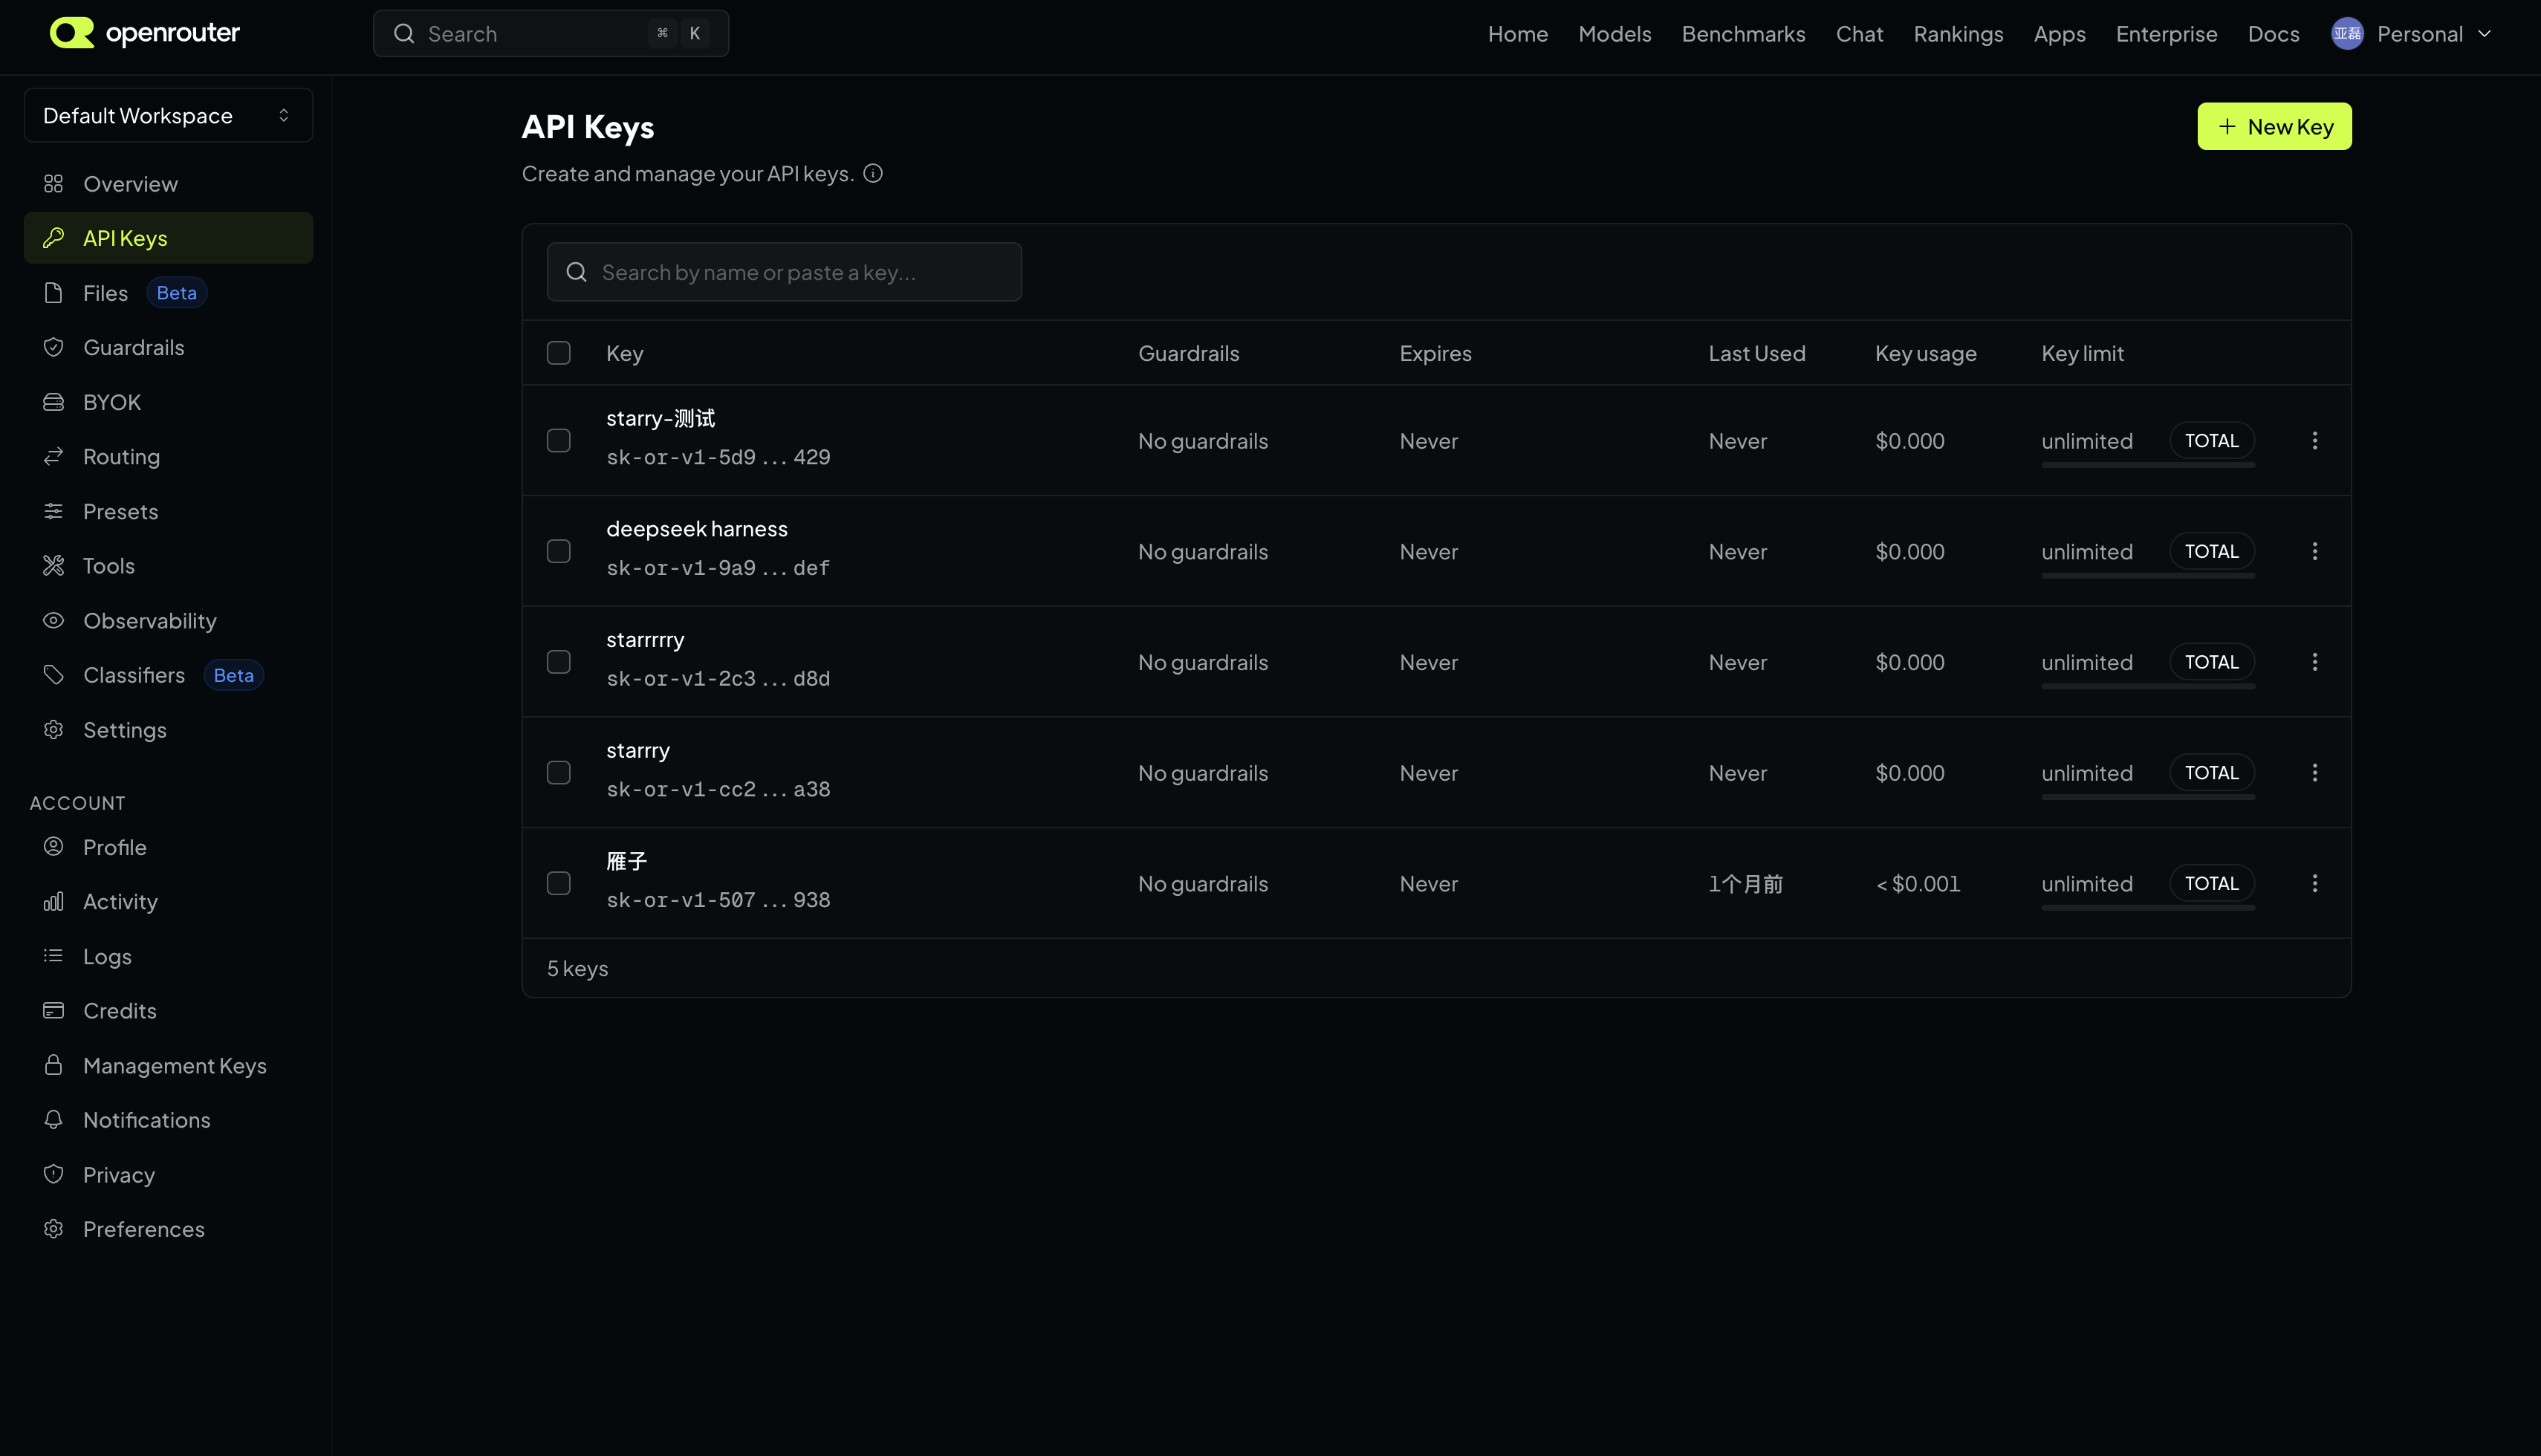Open Rankings in the top navigation
The width and height of the screenshot is (2541, 1456).
[1958, 34]
